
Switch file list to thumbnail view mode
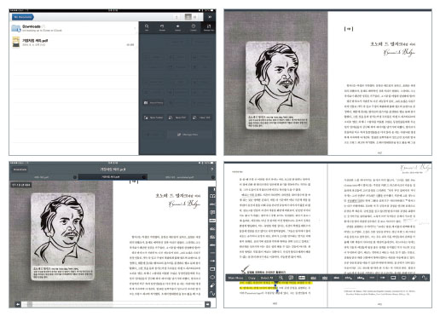(x=194, y=17)
